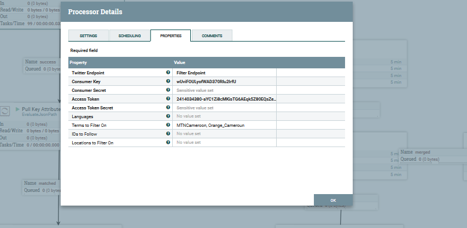Open help icon for Consumer Key
The image size is (467, 228).
click(x=168, y=81)
